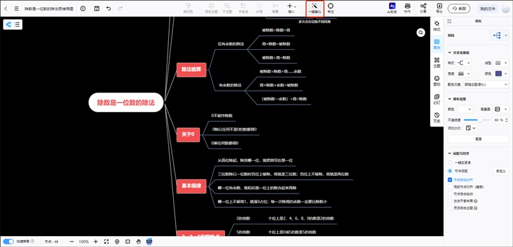This screenshot has height=247, width=513.
Task: Open the 样式 (style) side tab
Action: (x=436, y=26)
